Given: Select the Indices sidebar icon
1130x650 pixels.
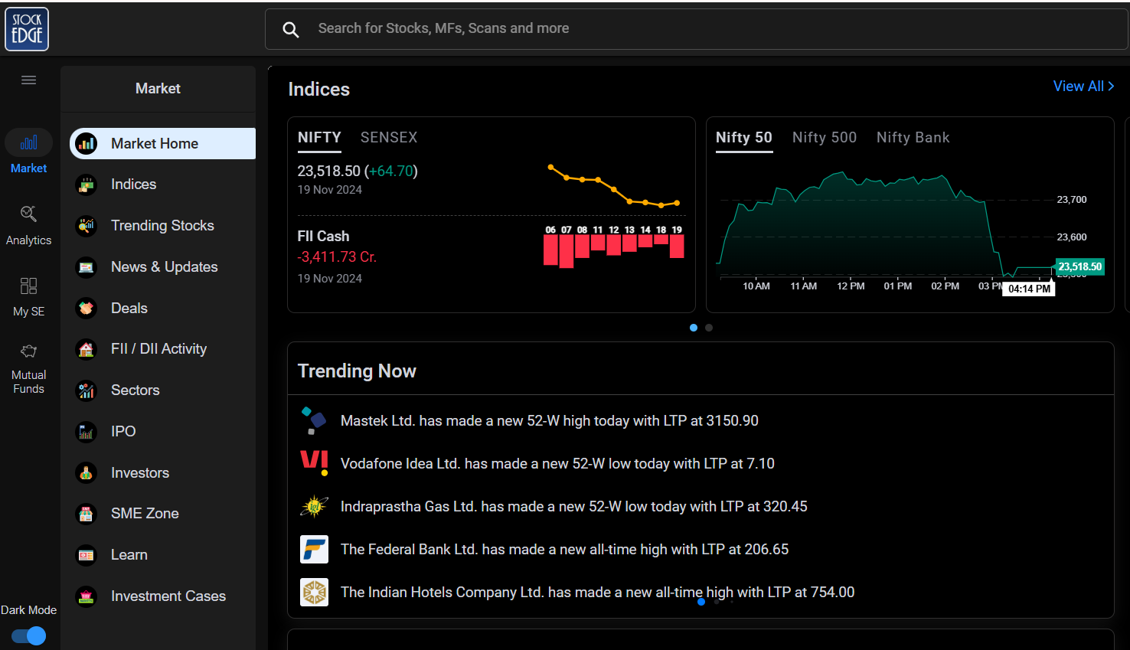Looking at the screenshot, I should pyautogui.click(x=86, y=184).
